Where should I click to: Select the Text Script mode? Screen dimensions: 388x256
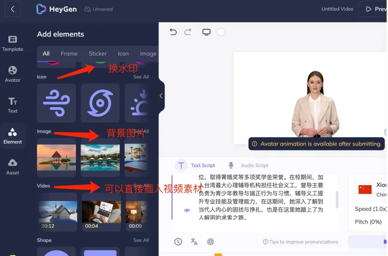[202, 166]
